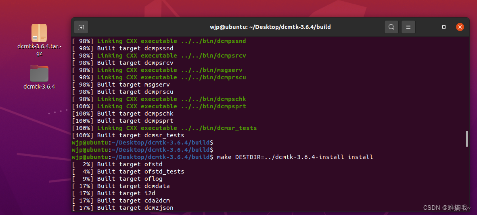Open the terminal search
Viewport: 477px width, 215px height.
(391, 27)
